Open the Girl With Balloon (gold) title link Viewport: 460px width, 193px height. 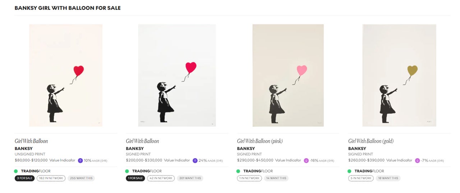pyautogui.click(x=371, y=141)
